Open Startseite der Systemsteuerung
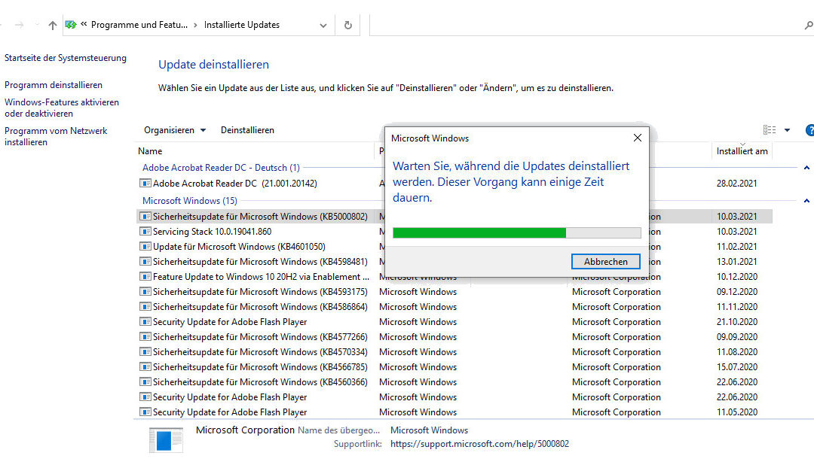 [x=66, y=58]
